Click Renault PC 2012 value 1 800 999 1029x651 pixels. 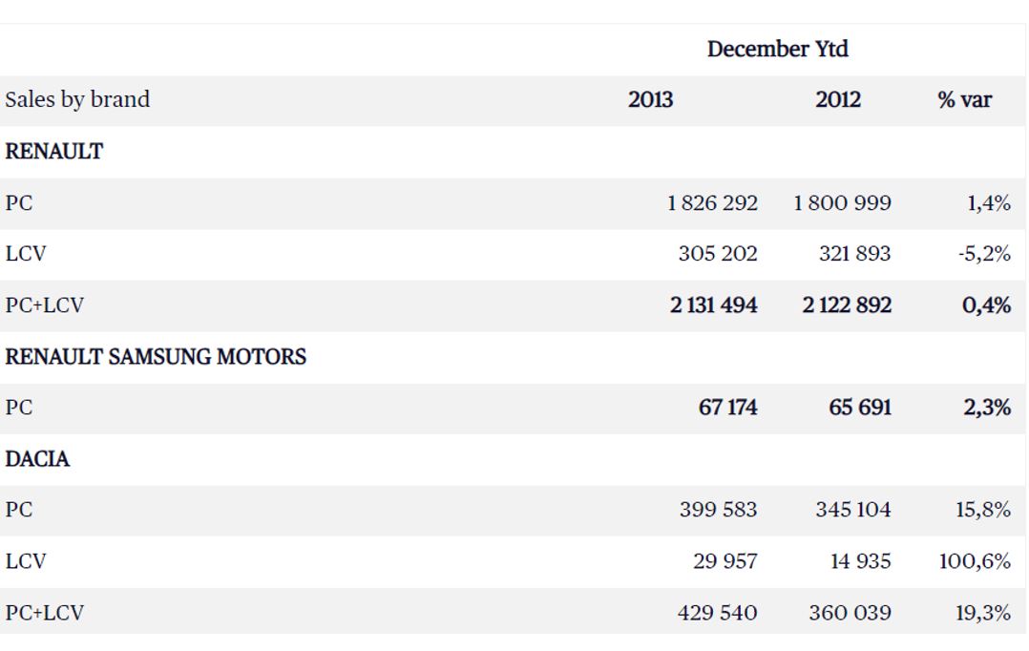point(842,203)
